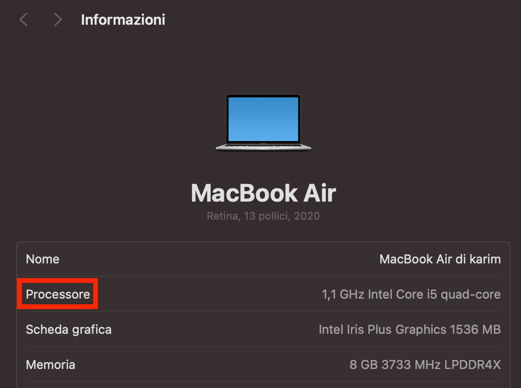
Task: Click the back navigation arrow
Action: click(x=23, y=19)
